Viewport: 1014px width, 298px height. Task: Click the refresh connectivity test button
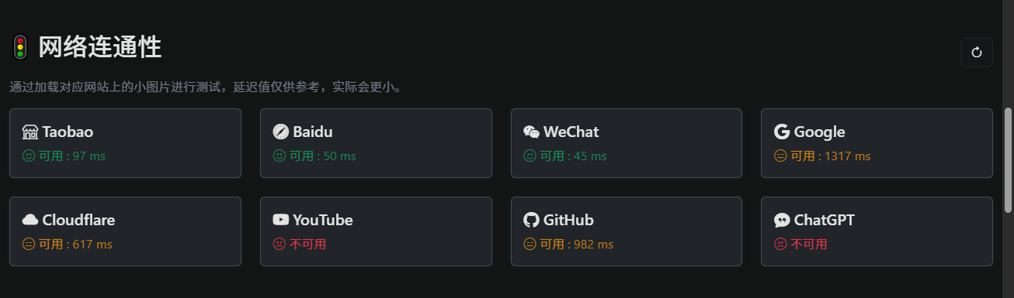point(977,53)
